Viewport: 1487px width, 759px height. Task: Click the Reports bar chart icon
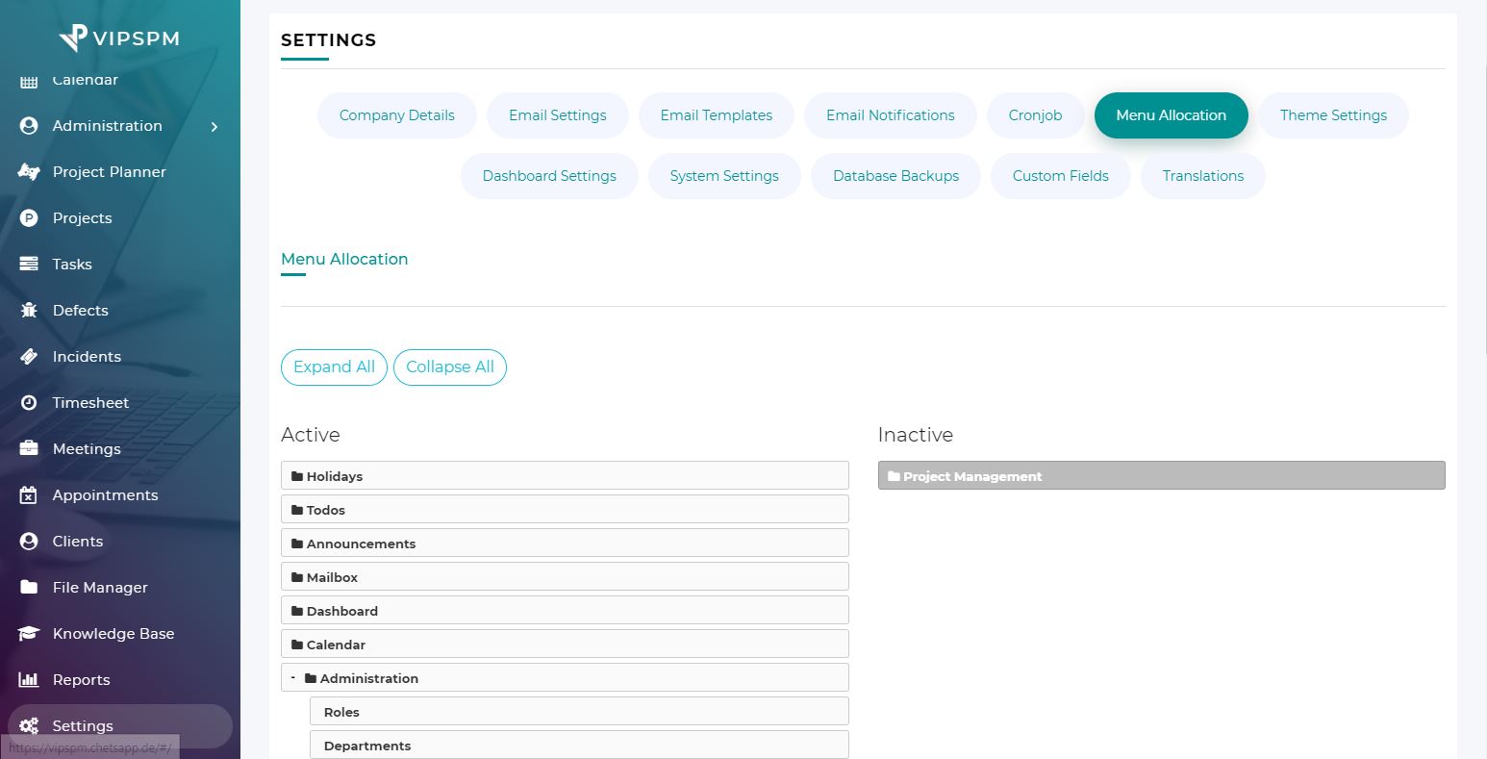click(29, 680)
